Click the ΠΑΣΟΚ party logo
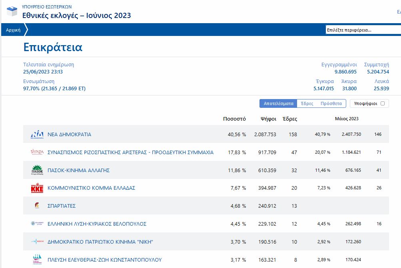This screenshot has width=401, height=268. click(x=37, y=170)
